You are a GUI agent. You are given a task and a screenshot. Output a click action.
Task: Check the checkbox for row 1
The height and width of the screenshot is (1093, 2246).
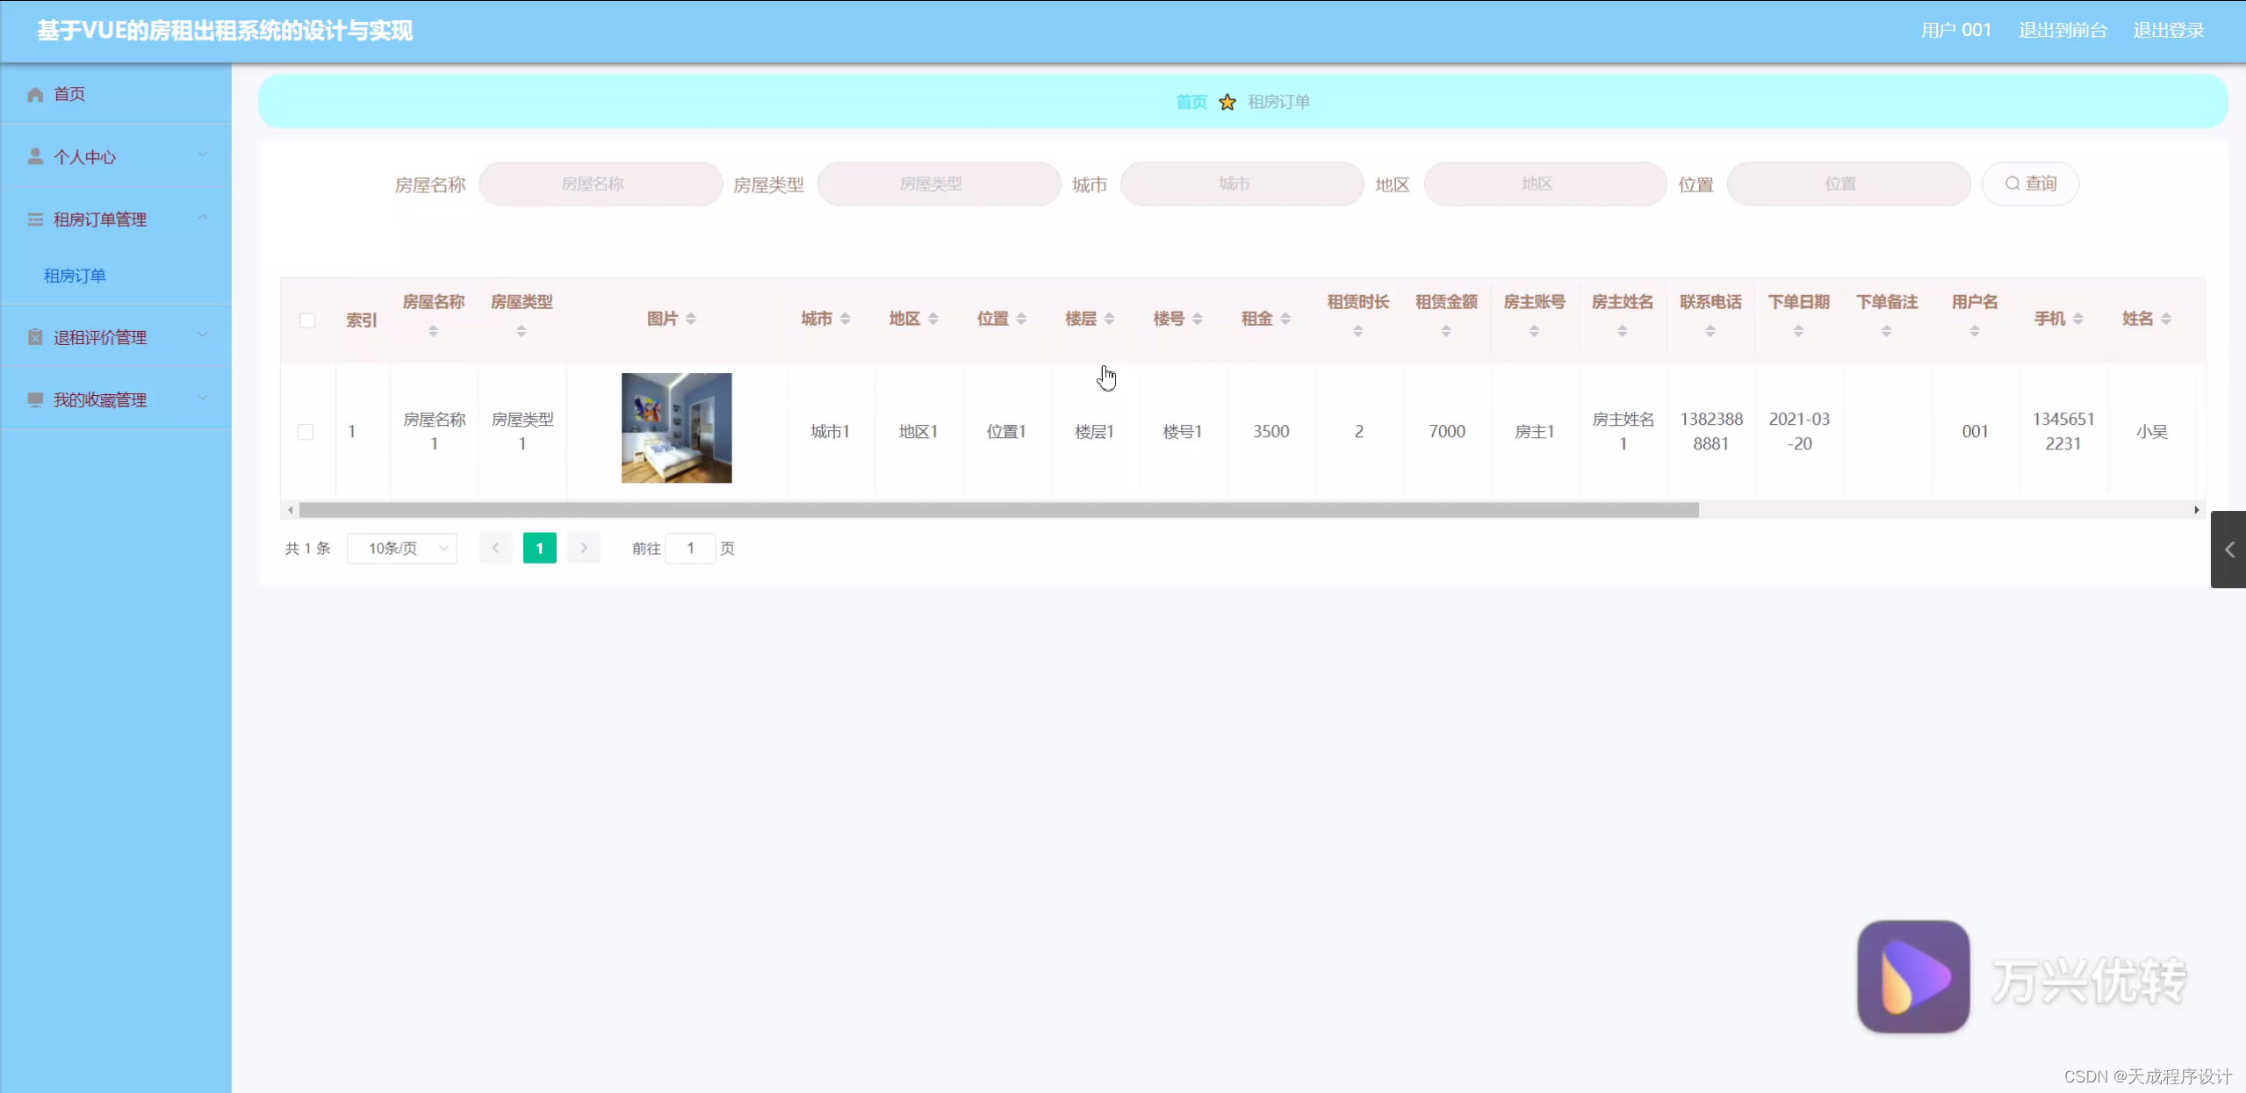click(306, 432)
